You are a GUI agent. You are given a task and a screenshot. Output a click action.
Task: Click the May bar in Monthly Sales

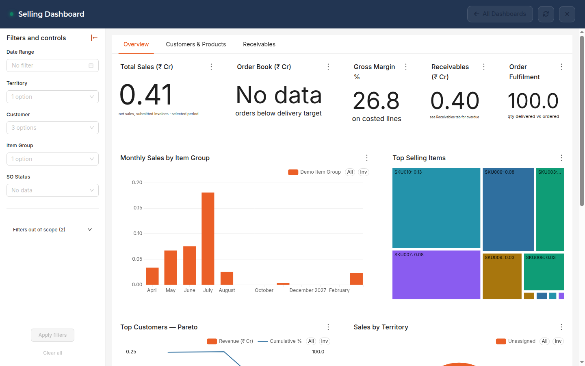coord(171,268)
